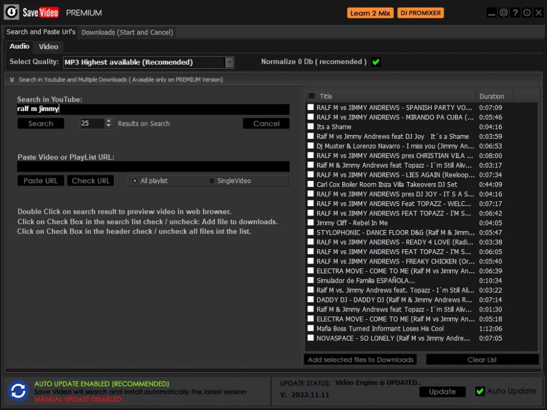Collapse the Search in Youtube section
This screenshot has width=547, height=410.
(12, 80)
